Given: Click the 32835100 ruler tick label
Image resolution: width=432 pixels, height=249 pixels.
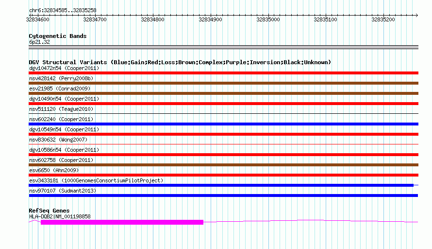Looking at the screenshot, I should point(325,19).
